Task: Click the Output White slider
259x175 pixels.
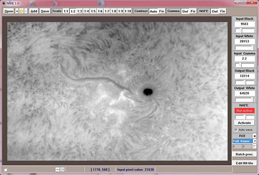Action: point(244,100)
